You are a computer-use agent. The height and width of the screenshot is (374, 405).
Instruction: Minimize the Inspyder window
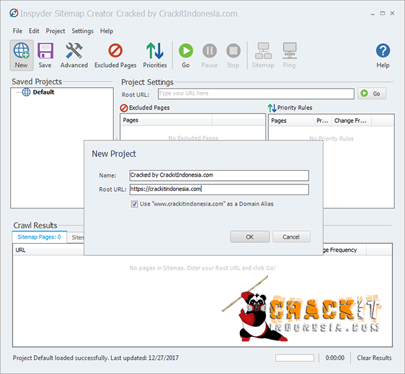tap(373, 14)
